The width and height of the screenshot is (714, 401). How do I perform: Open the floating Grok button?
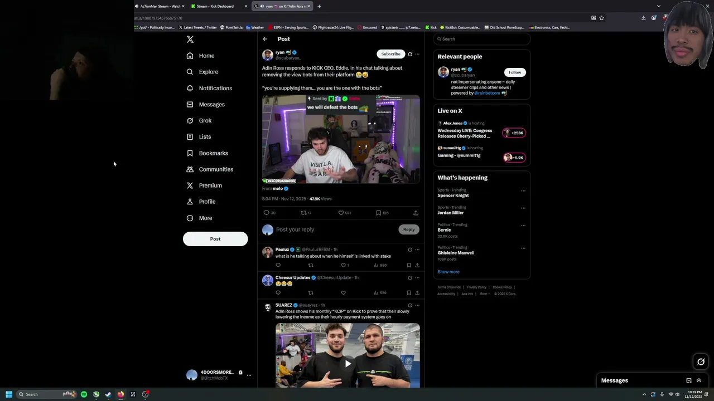[701, 362]
